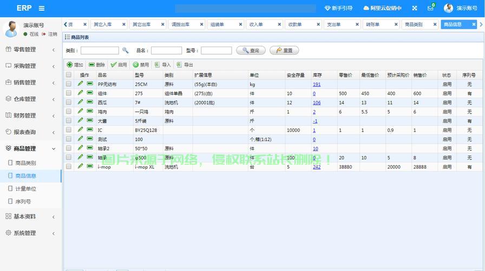
Task: Click the 删除 delete toolbar button
Action: tap(97, 64)
